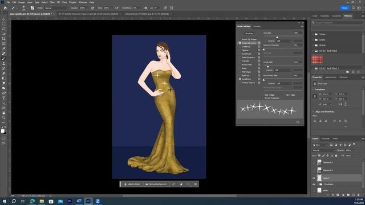Image resolution: width=365 pixels, height=205 pixels.
Task: Select the Clone Stamp tool
Action: coord(3,63)
